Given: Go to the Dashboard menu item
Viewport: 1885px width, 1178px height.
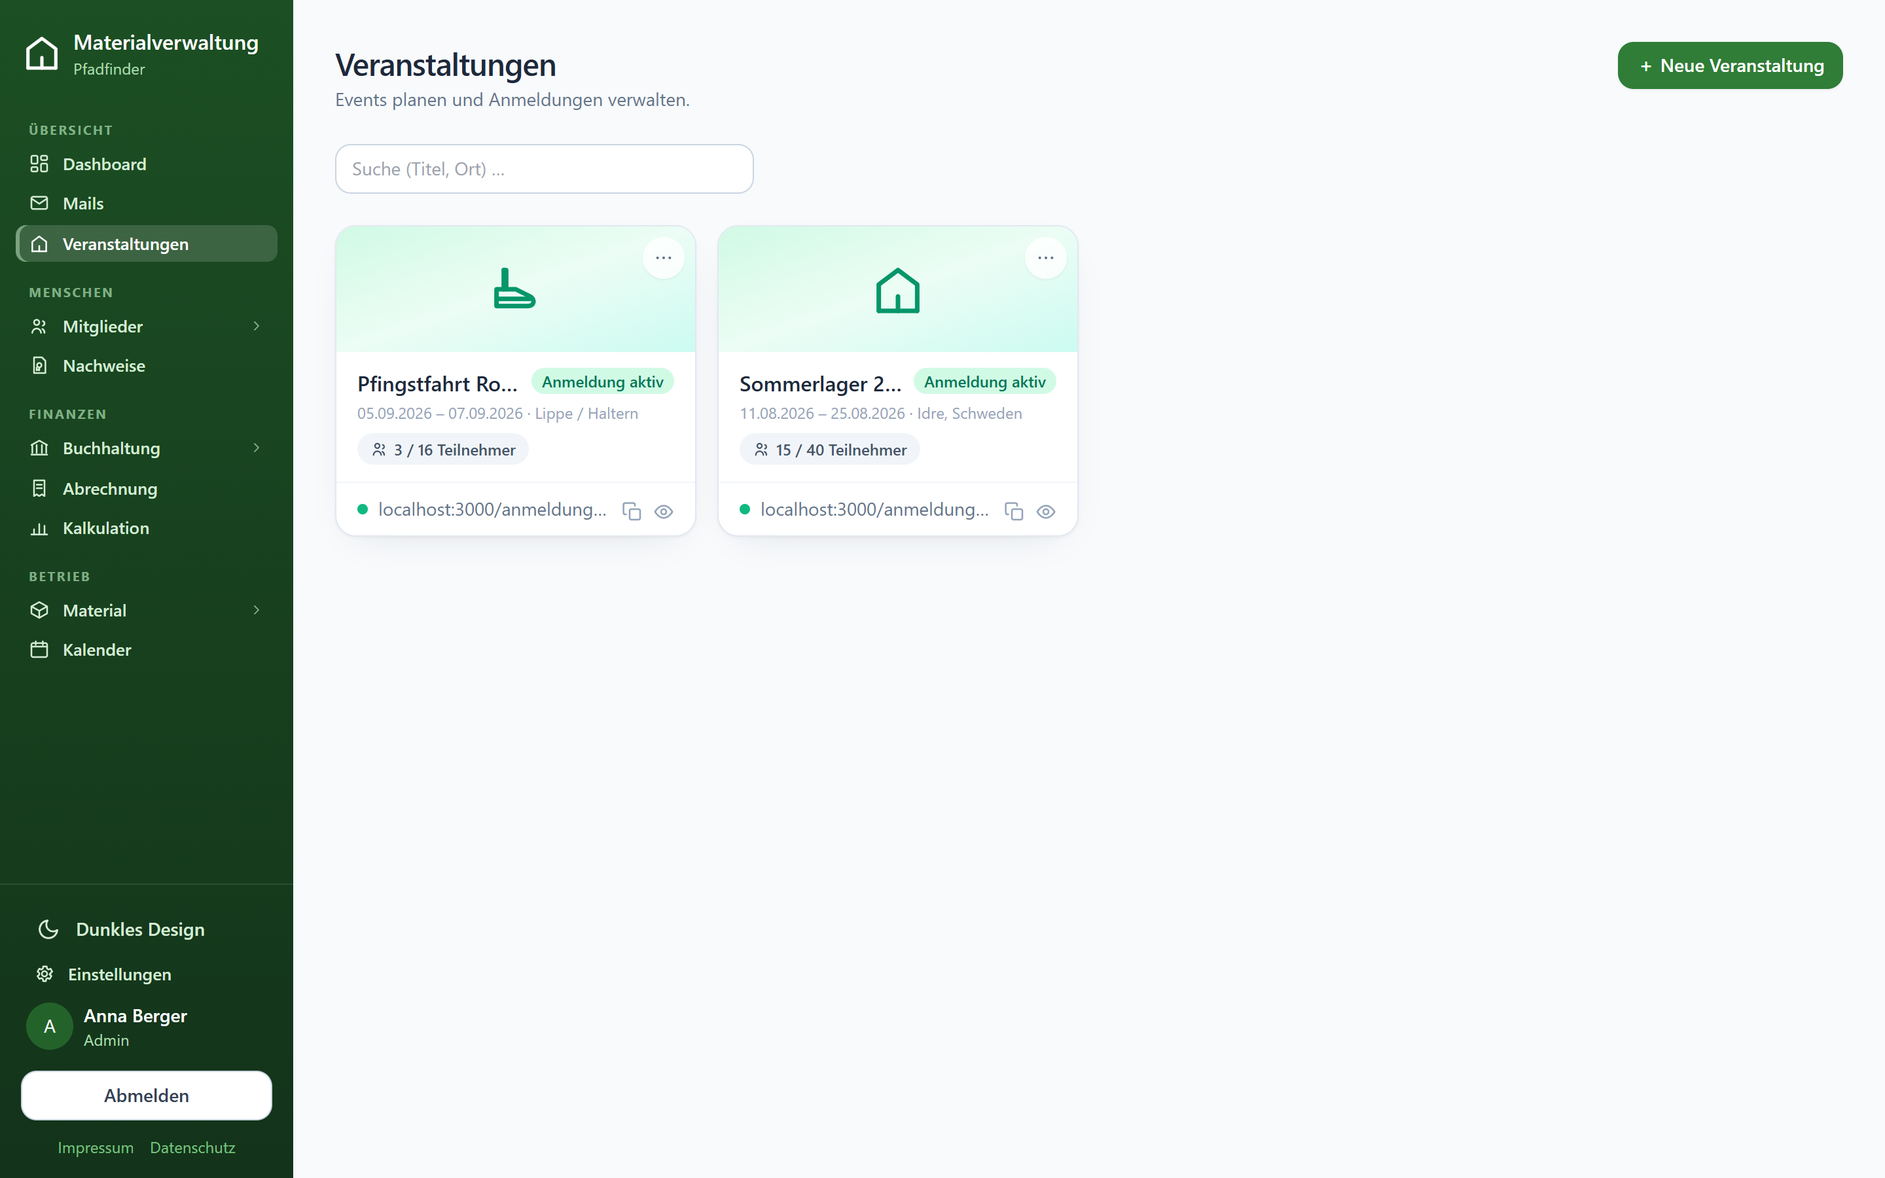Looking at the screenshot, I should coord(147,164).
